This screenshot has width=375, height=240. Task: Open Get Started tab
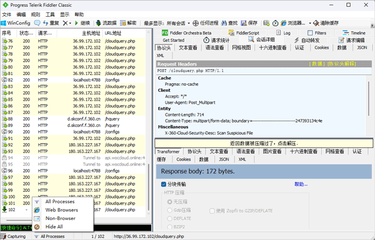[174, 40]
